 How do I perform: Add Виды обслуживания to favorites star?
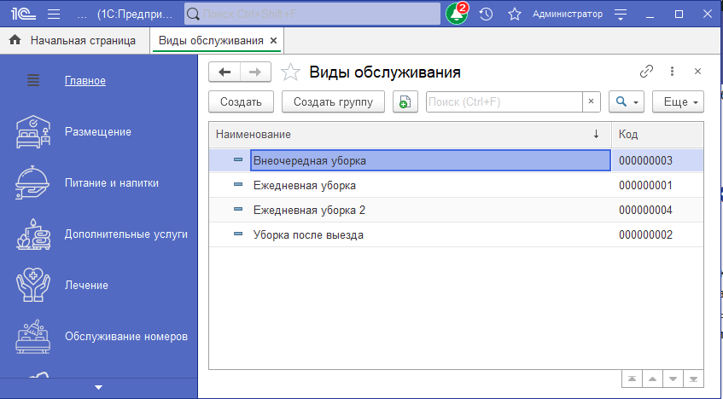point(290,72)
